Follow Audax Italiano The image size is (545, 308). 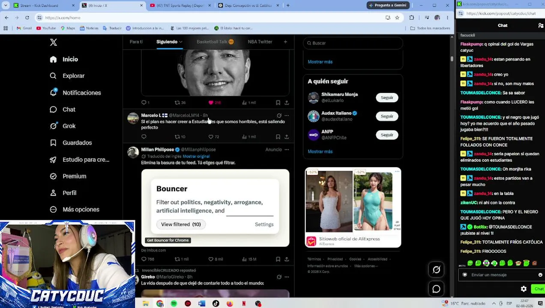pyautogui.click(x=387, y=116)
